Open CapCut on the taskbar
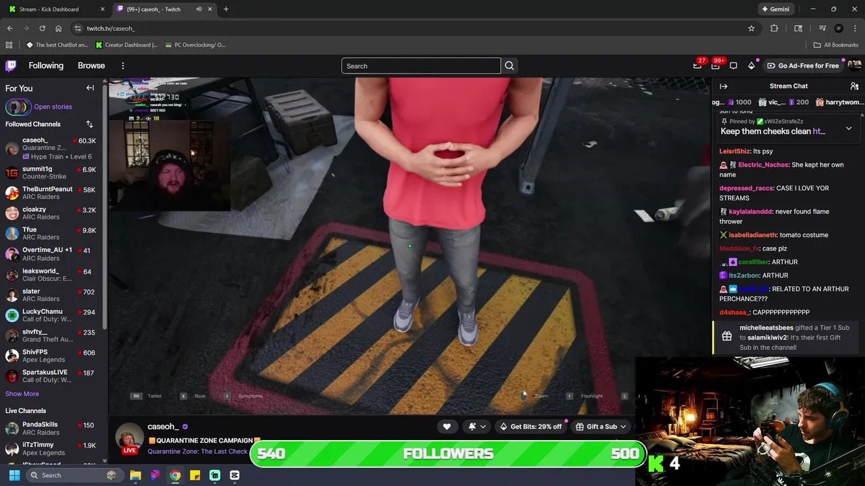This screenshot has width=865, height=486. tap(234, 475)
